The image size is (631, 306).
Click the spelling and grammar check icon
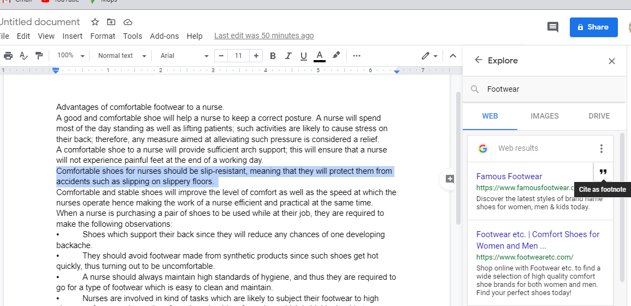(23, 56)
